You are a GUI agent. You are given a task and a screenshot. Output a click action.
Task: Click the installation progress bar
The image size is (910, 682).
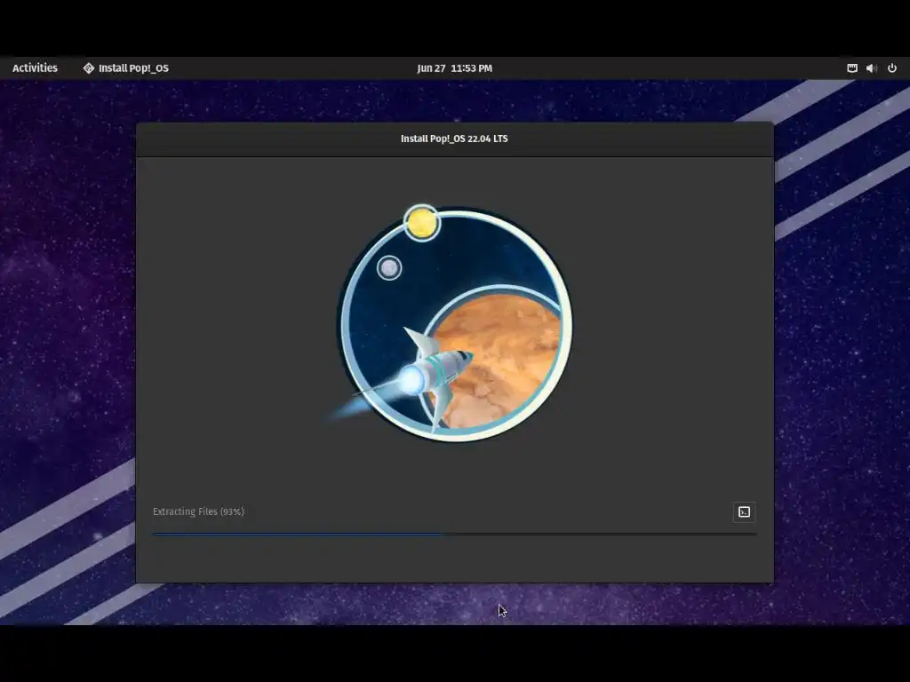pyautogui.click(x=454, y=534)
